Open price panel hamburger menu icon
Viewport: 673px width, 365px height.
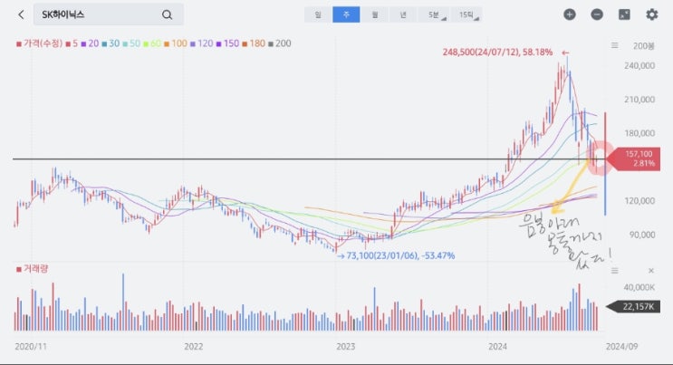(x=615, y=45)
